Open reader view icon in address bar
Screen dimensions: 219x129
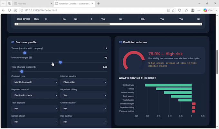168,10
